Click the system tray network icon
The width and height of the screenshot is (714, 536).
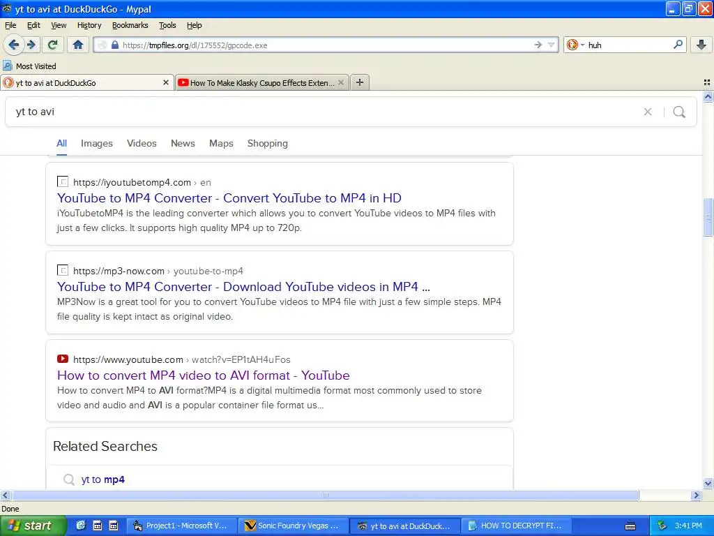(662, 526)
